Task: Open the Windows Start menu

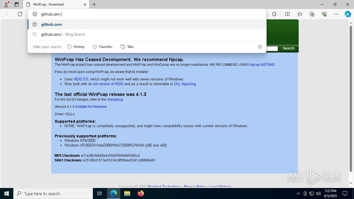Action: (7, 193)
